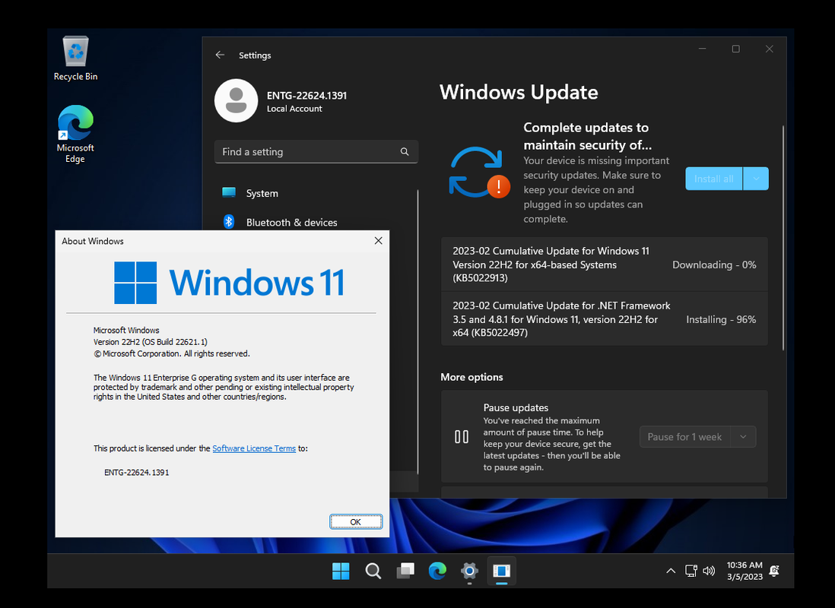835x608 pixels.
Task: Select the KB5022913 cumulative update entry
Action: [x=605, y=264]
